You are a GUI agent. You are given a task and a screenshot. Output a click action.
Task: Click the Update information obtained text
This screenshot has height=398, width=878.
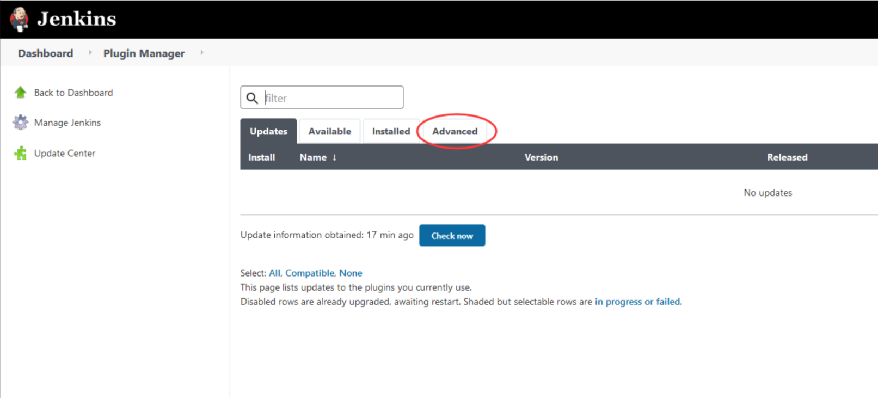pyautogui.click(x=327, y=235)
